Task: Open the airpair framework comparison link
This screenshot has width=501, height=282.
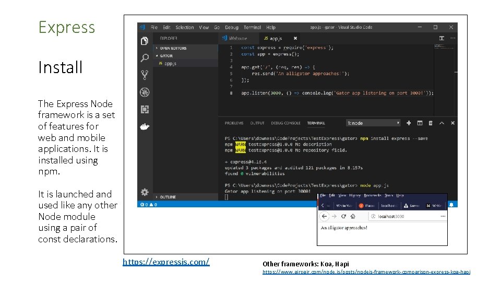Action: coord(366,272)
